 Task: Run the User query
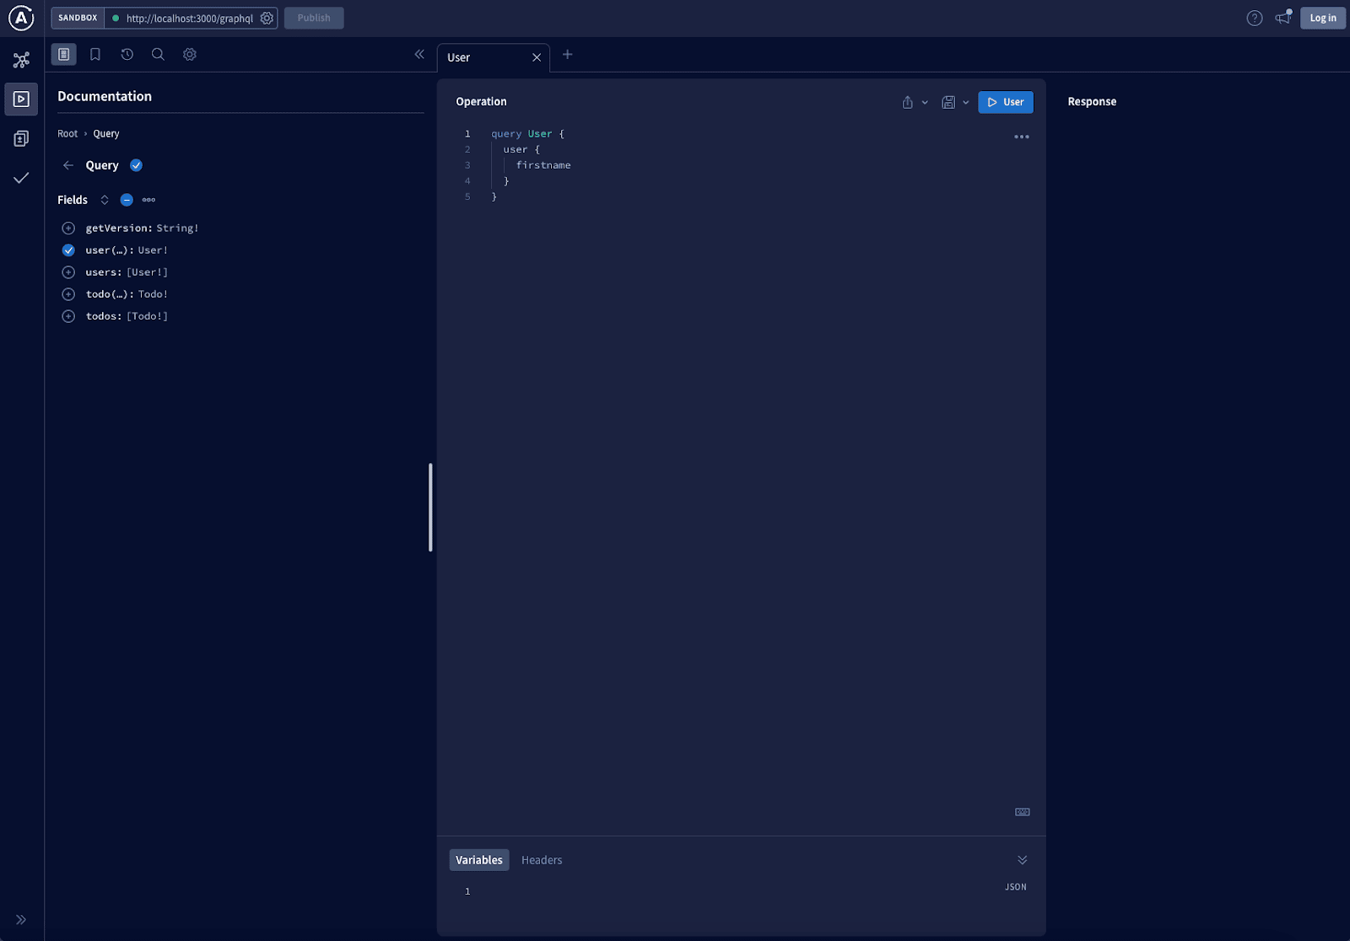coord(1005,101)
